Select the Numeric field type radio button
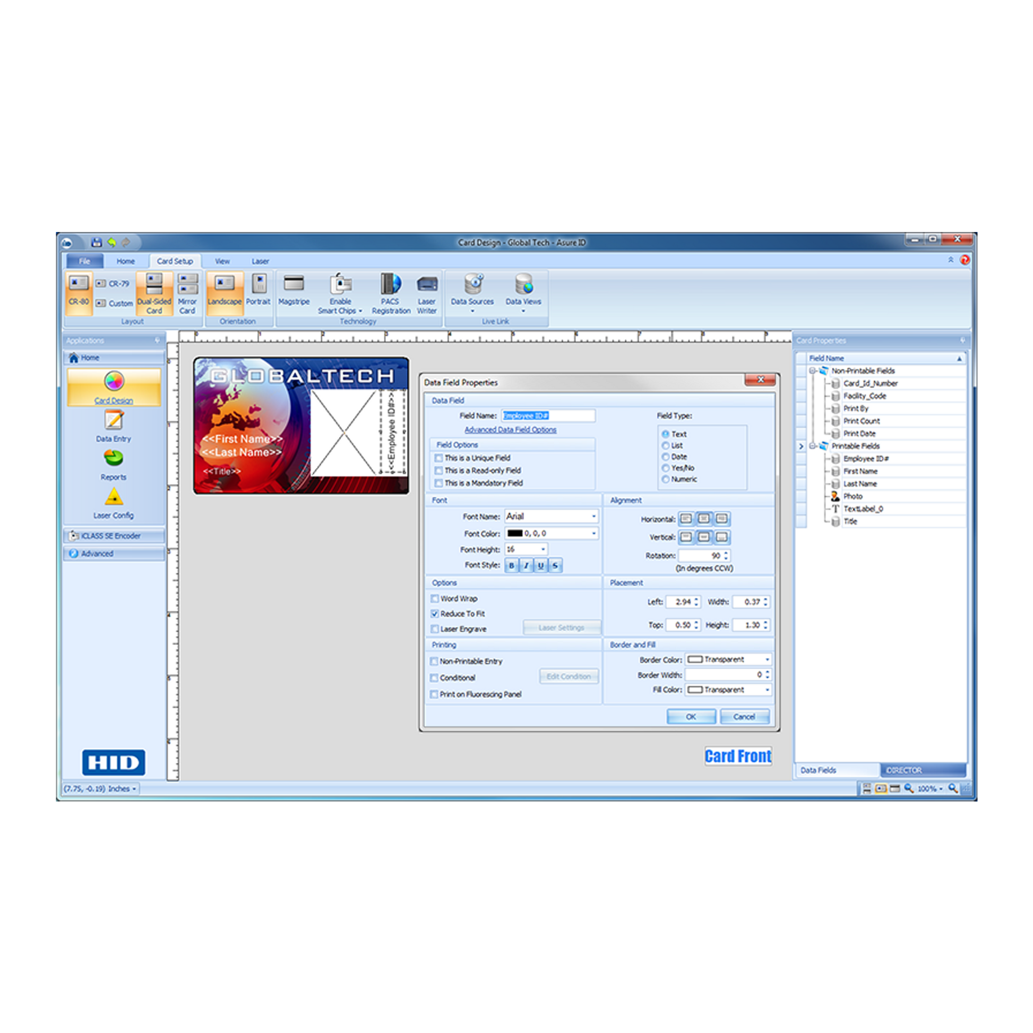Image resolution: width=1033 pixels, height=1033 pixels. click(666, 480)
